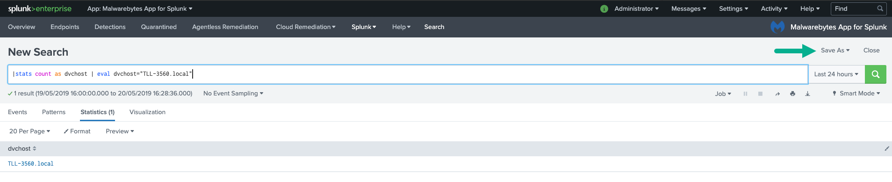Click the Close button
Image resolution: width=892 pixels, height=182 pixels.
871,51
